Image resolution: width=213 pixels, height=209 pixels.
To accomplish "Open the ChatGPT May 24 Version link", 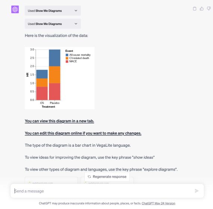I will [x=158, y=203].
